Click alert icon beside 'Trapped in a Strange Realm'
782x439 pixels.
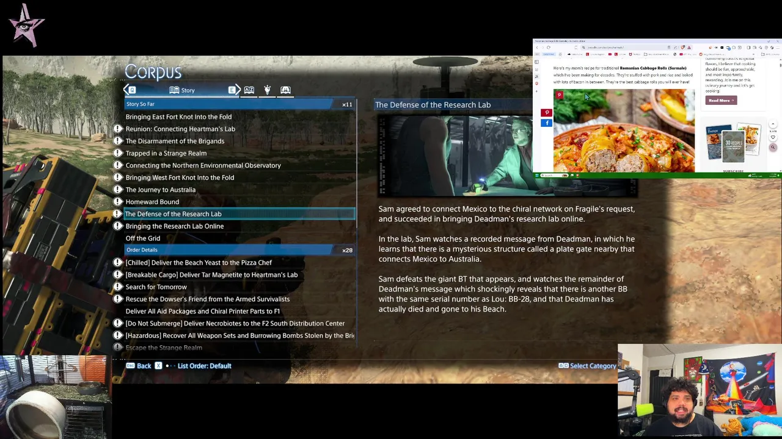pyautogui.click(x=118, y=153)
